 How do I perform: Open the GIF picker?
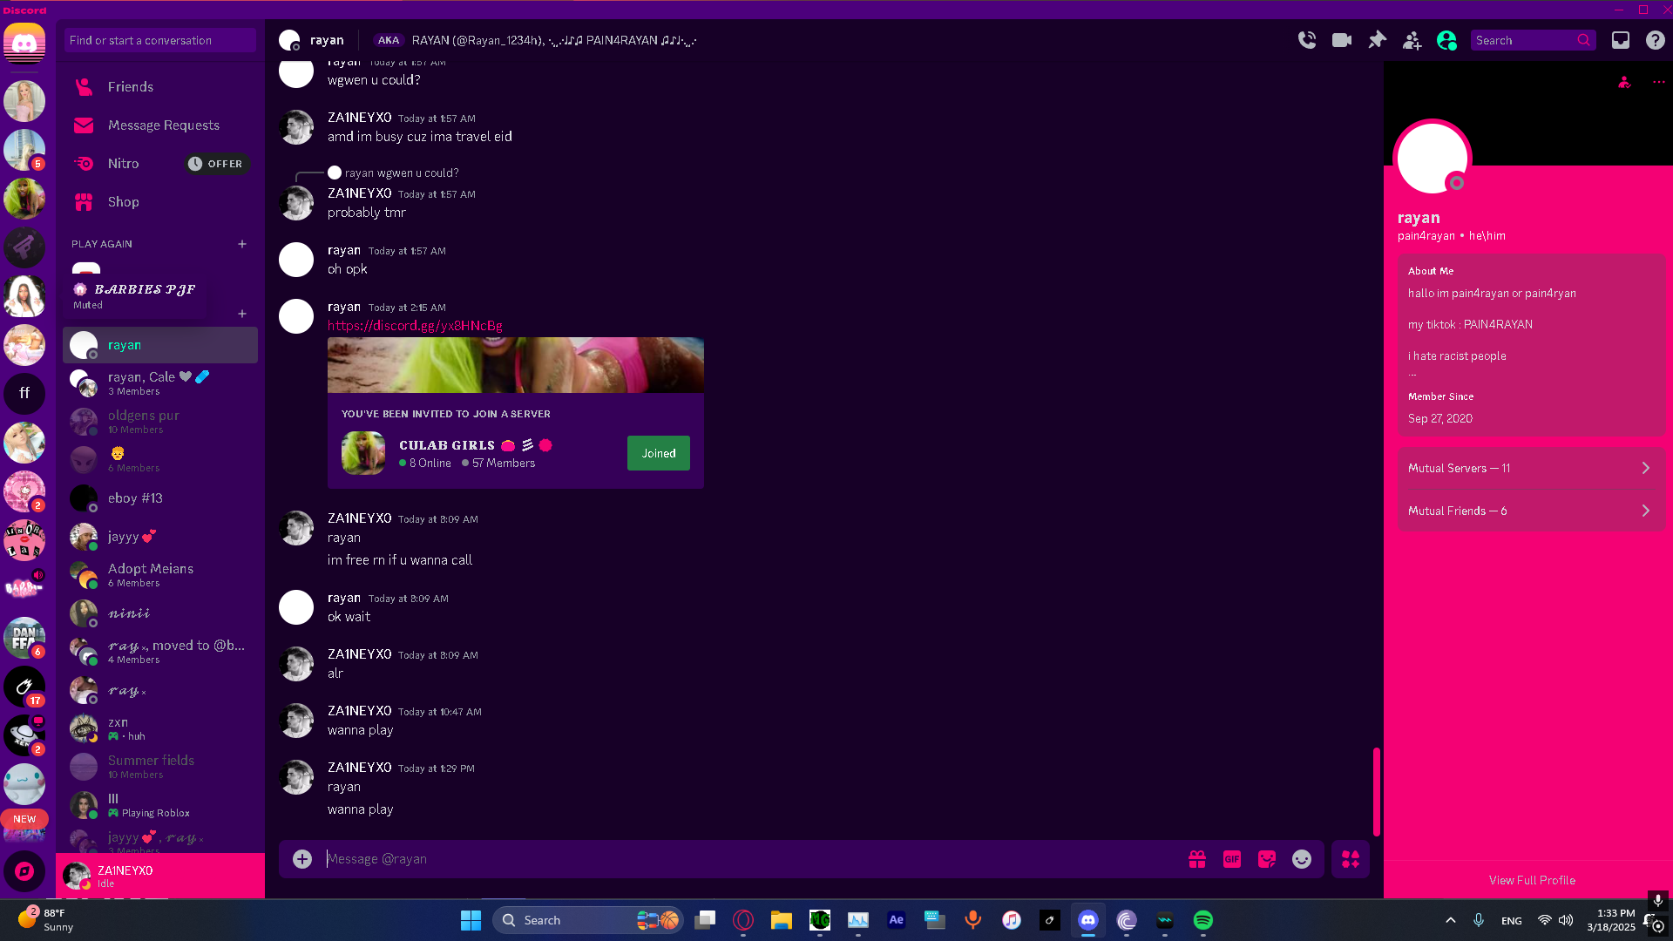click(x=1231, y=859)
